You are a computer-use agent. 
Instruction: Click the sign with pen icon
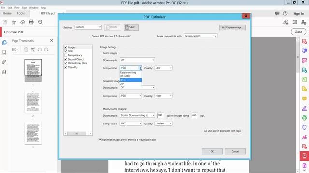pos(286,22)
